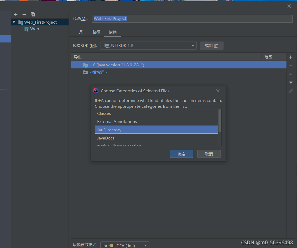Screen dimensions: 297x248
Task: Select the Classes category in the list
Action: pyautogui.click(x=104, y=113)
